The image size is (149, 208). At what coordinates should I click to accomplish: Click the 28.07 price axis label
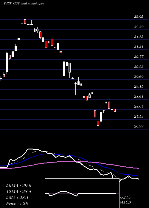[139, 106]
